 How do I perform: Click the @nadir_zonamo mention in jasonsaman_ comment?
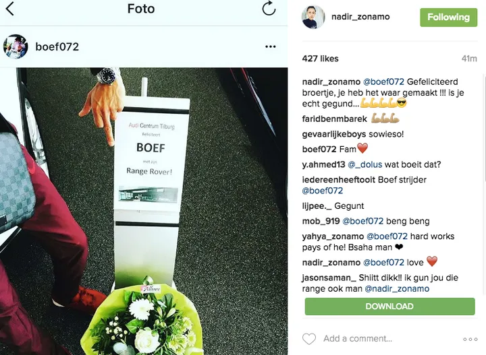[397, 289]
